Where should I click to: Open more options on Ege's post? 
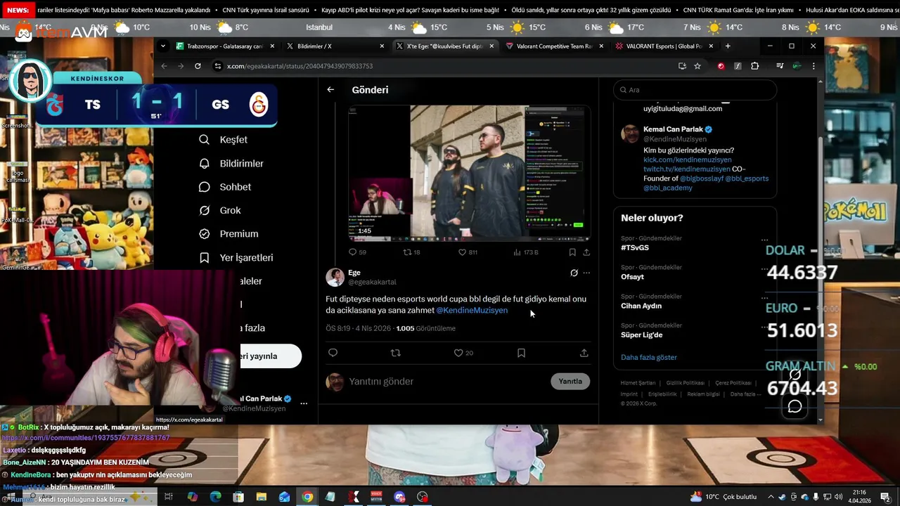pos(586,273)
